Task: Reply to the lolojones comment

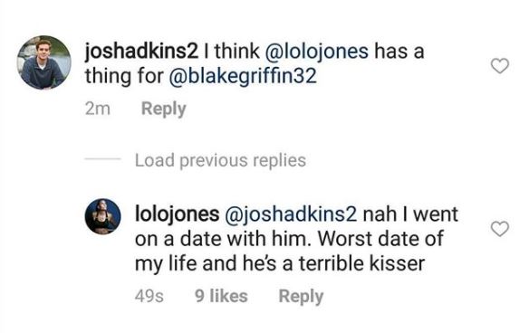Action: pyautogui.click(x=301, y=296)
